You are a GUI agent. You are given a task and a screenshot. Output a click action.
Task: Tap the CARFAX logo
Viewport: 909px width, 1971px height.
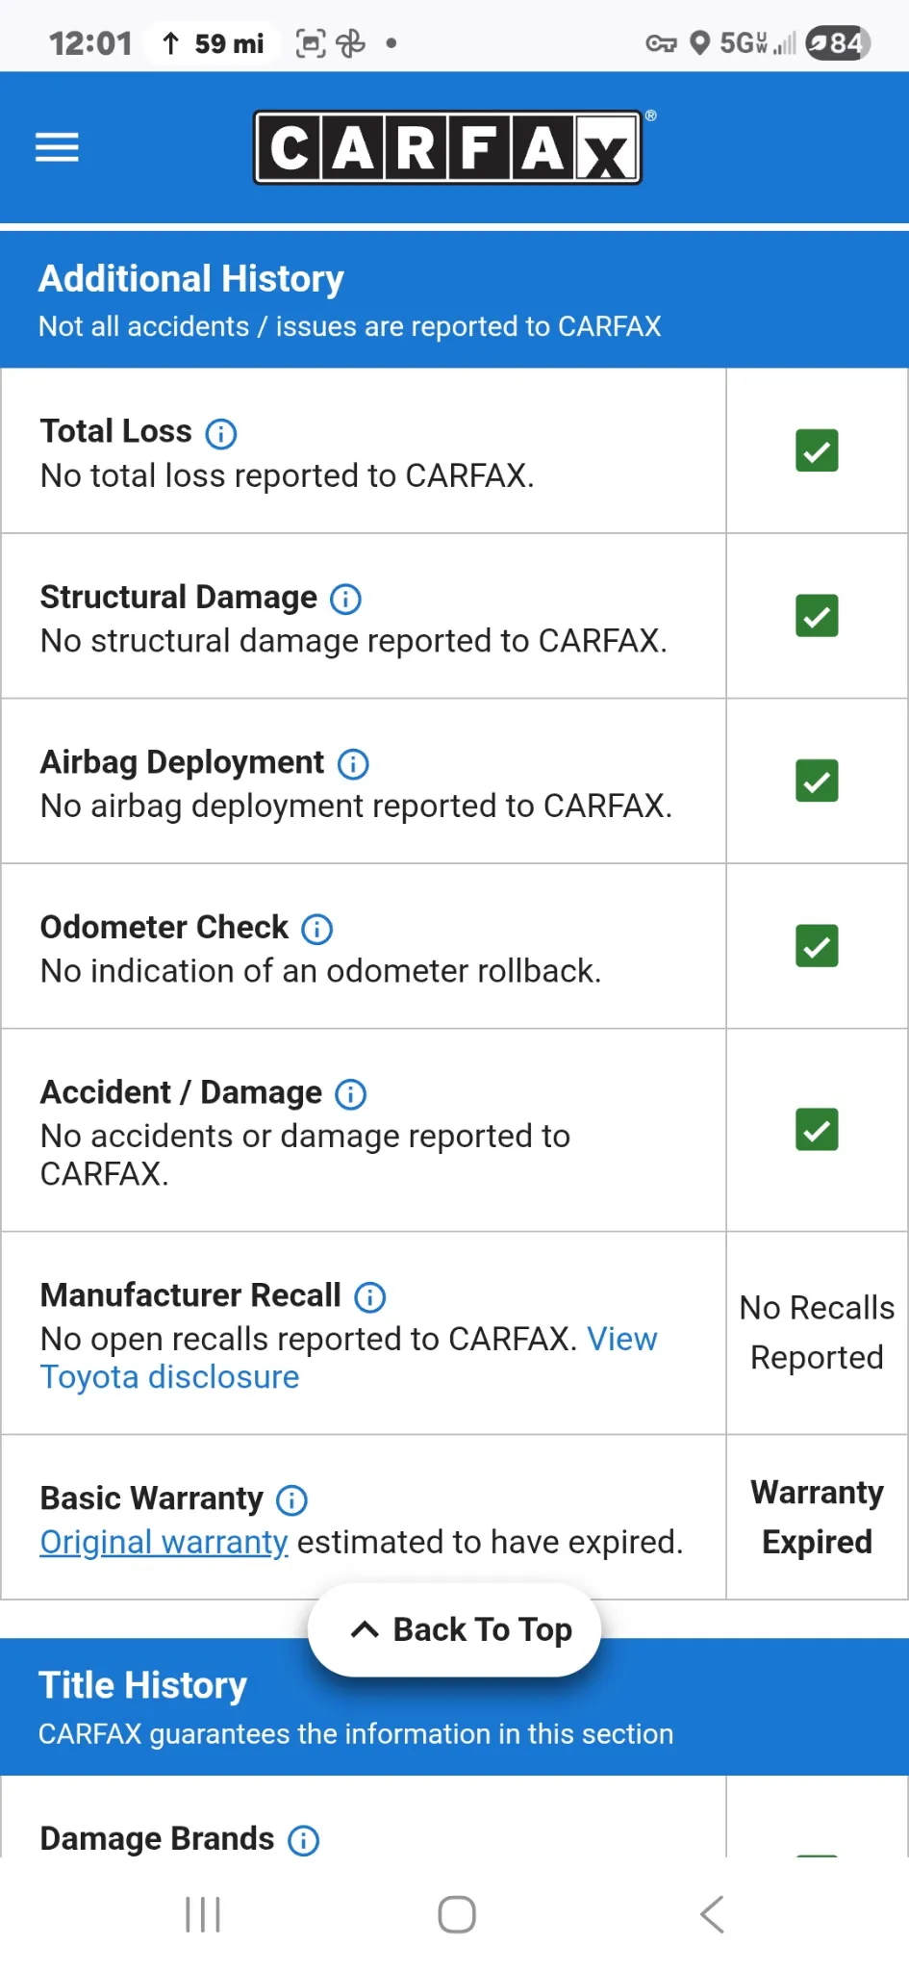click(x=448, y=147)
